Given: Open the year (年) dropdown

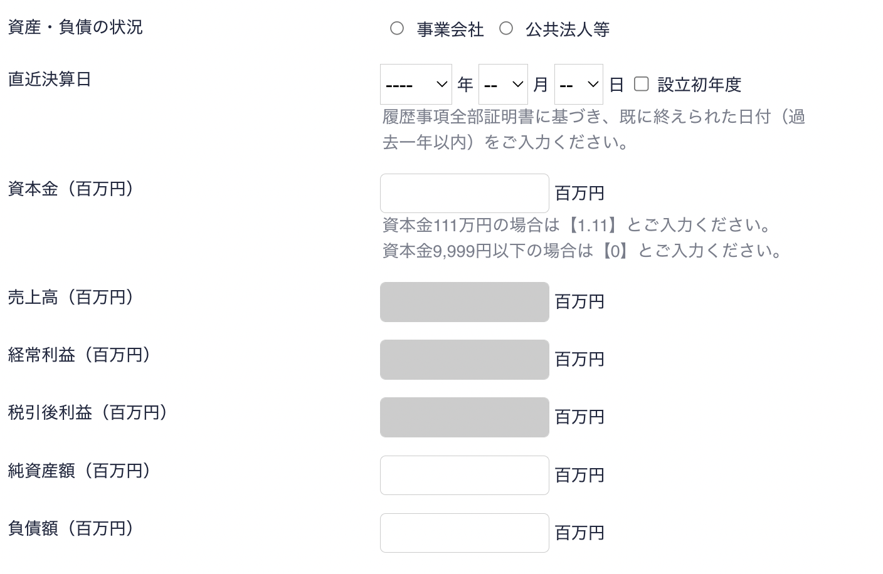Looking at the screenshot, I should coord(416,84).
